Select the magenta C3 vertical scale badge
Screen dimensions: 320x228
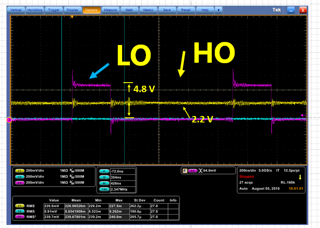[x=19, y=183]
